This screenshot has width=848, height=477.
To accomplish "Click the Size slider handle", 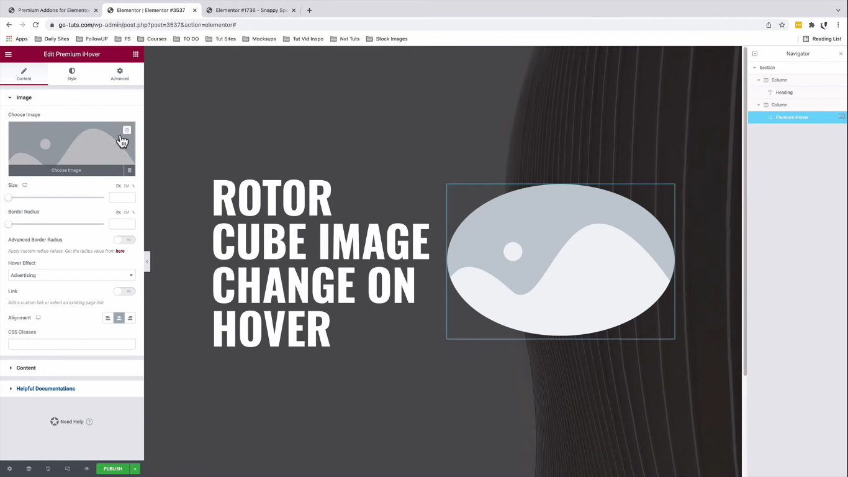I will (x=9, y=198).
